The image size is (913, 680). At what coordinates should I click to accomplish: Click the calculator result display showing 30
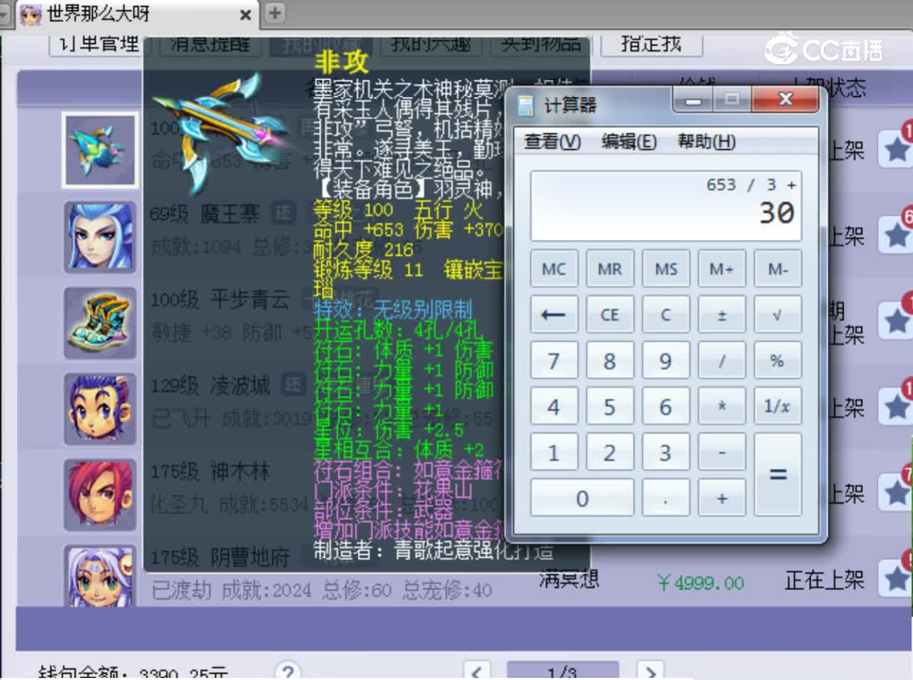tap(666, 206)
